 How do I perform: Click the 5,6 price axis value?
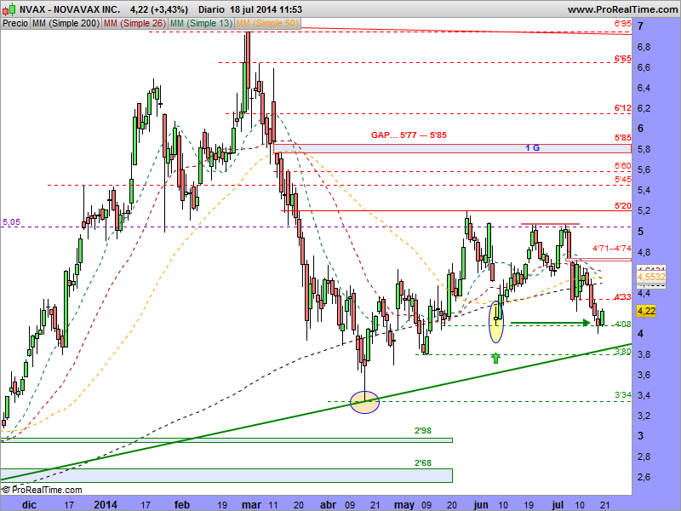644,169
